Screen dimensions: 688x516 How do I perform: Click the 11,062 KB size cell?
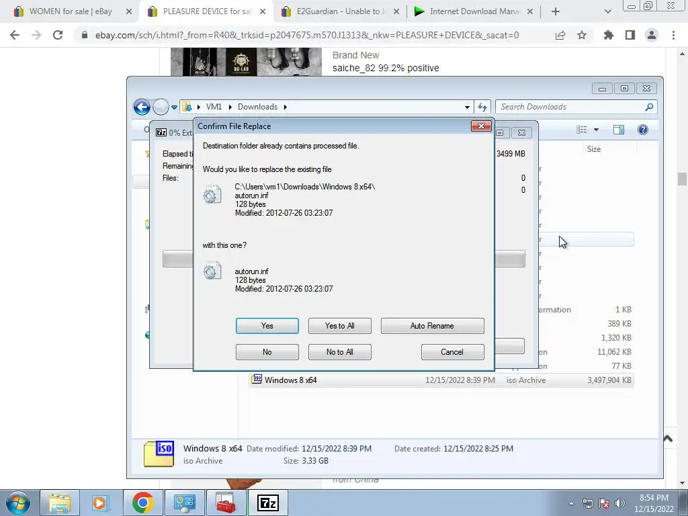click(x=614, y=352)
